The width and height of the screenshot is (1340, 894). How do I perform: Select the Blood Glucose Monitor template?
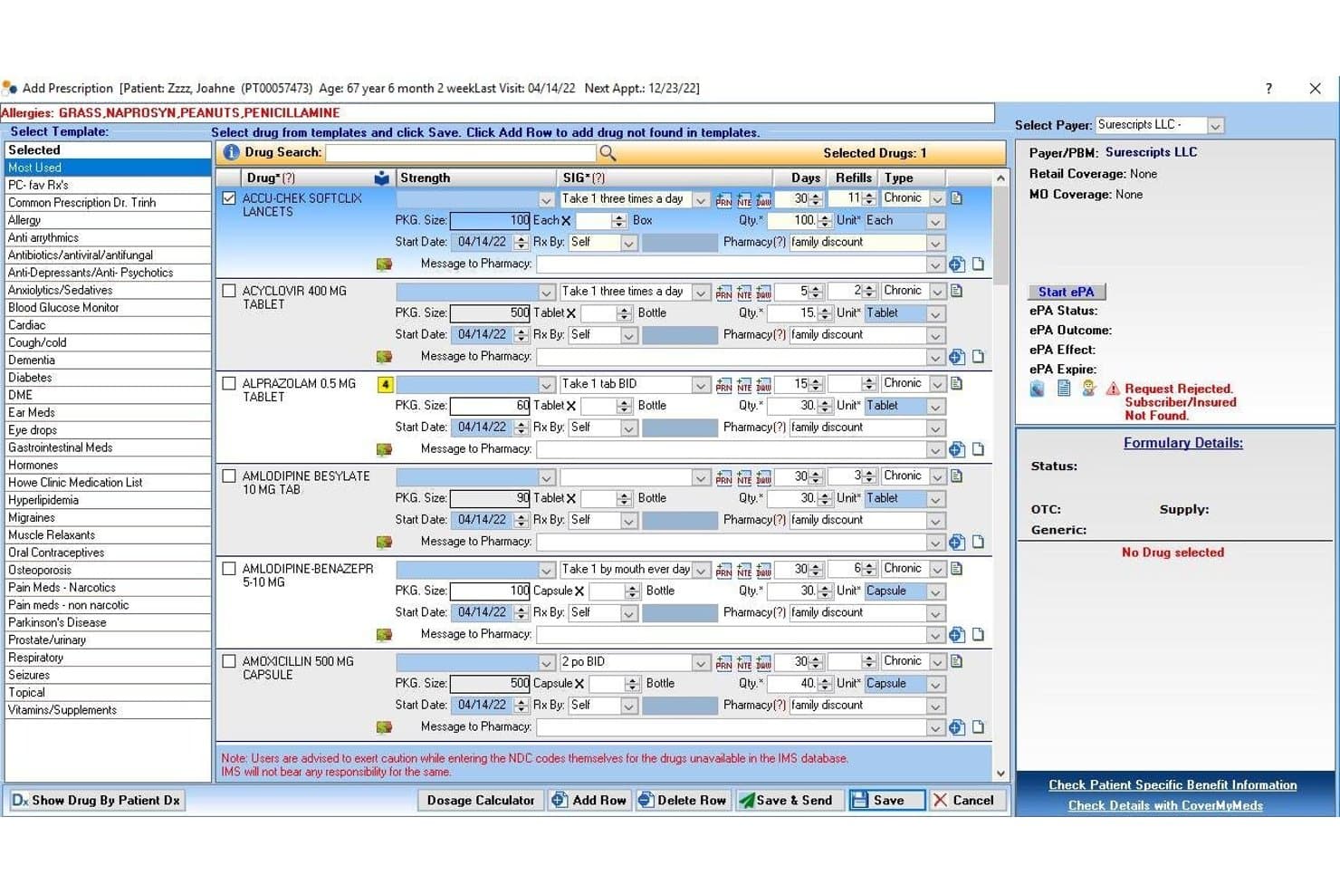108,308
